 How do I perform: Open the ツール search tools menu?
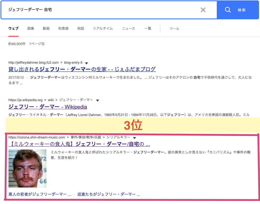(x=174, y=28)
